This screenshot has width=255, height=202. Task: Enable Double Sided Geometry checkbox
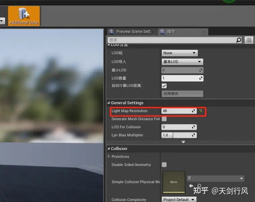click(x=164, y=165)
